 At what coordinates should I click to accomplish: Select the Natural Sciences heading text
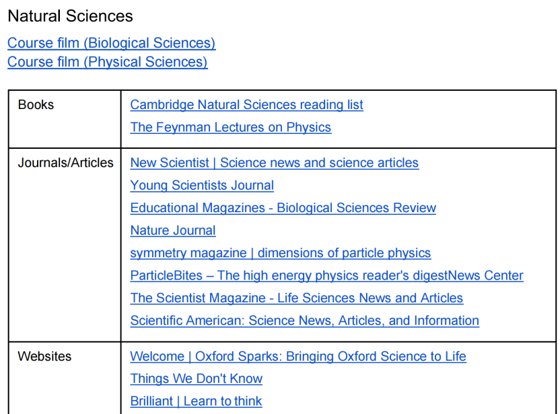pos(71,16)
